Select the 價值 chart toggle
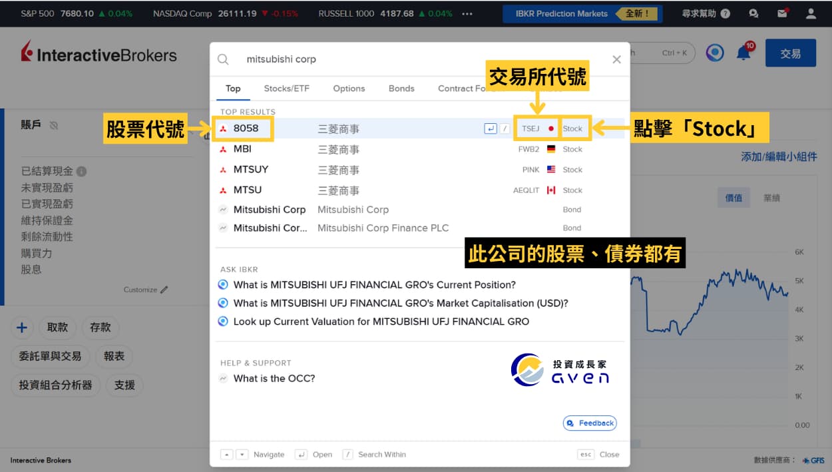The image size is (832, 472). point(733,198)
